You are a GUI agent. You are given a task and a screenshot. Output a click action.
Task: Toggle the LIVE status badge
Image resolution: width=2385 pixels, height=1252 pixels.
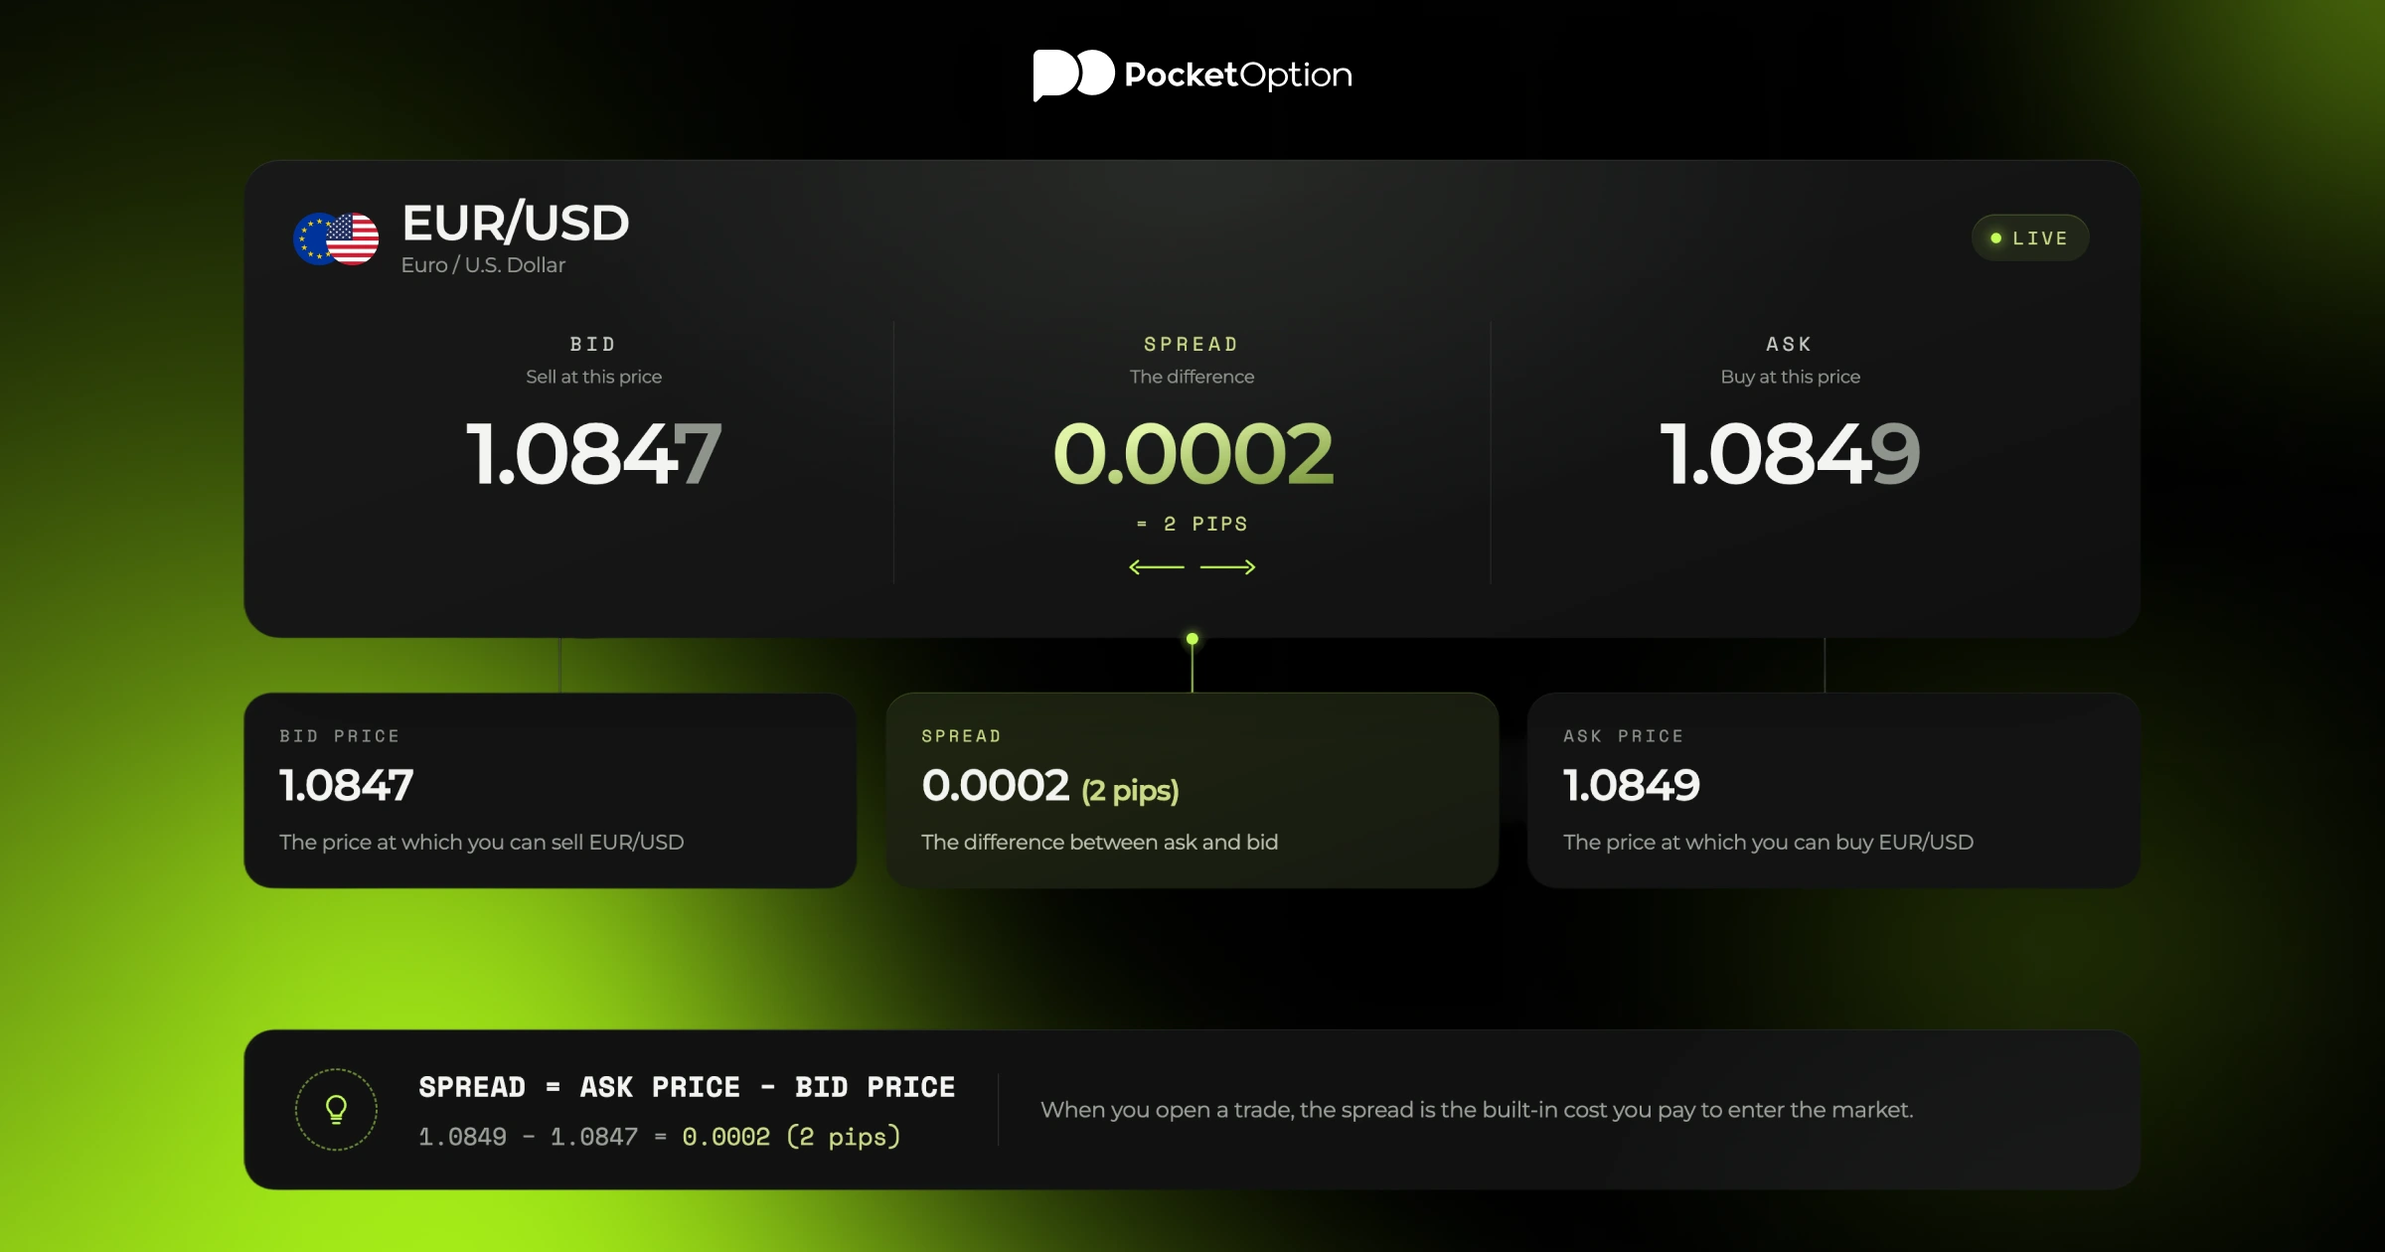2030,238
